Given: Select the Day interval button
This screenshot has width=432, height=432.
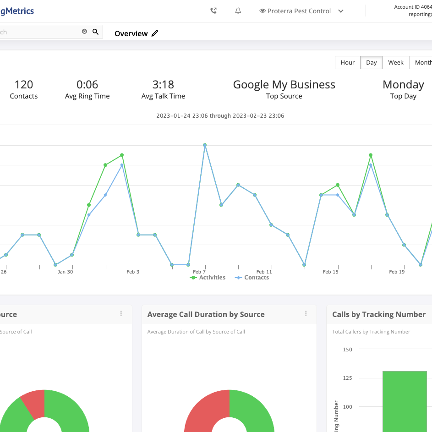Looking at the screenshot, I should (x=371, y=62).
